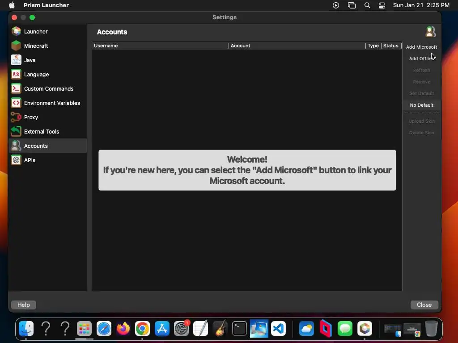Screen dimensions: 458x343
Task: Open Finder from the dock
Action: point(26,329)
